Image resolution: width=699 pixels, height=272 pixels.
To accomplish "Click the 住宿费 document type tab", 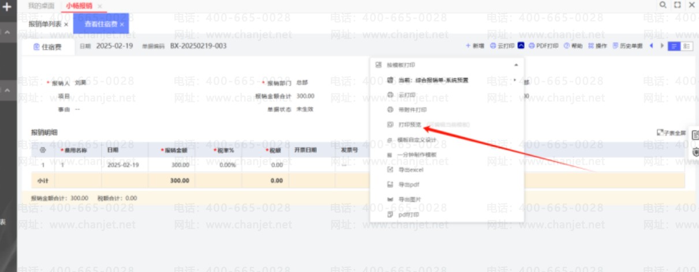I will point(47,46).
